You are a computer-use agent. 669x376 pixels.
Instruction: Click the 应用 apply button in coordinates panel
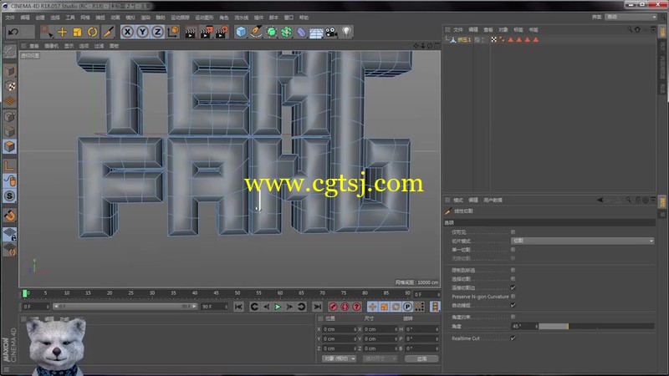coord(421,358)
